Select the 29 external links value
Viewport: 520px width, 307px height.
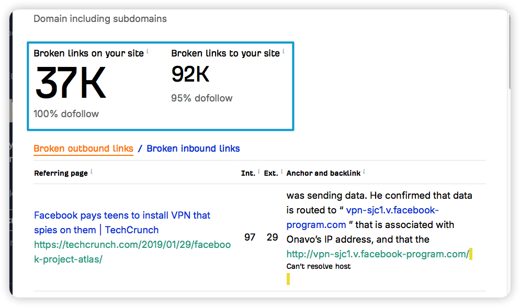point(272,237)
